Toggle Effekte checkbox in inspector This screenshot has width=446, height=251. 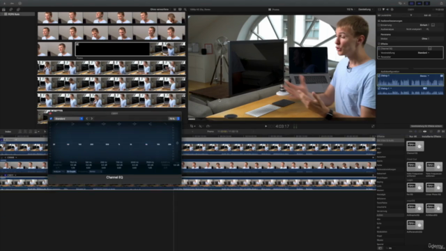click(379, 44)
